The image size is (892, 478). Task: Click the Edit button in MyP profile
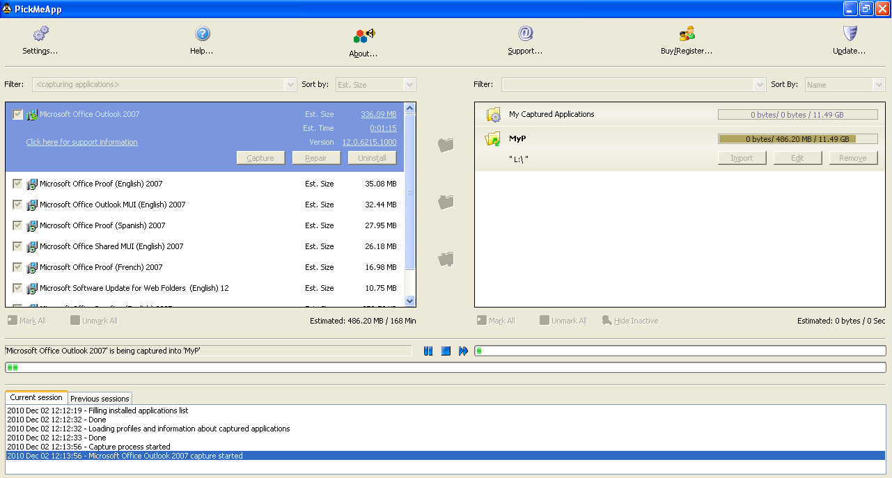pyautogui.click(x=797, y=158)
